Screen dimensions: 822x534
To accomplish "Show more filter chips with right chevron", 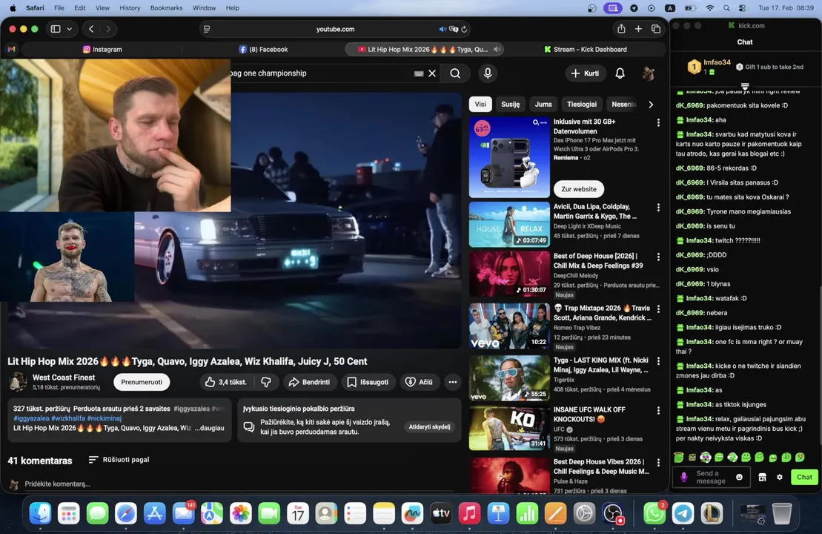I will click(x=651, y=105).
